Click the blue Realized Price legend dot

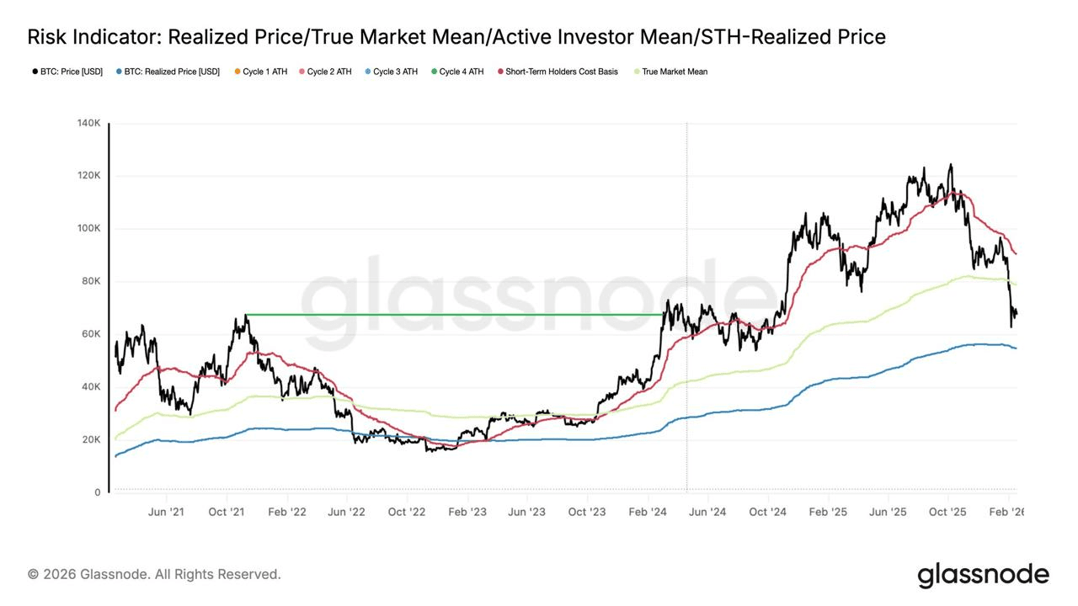(x=119, y=72)
